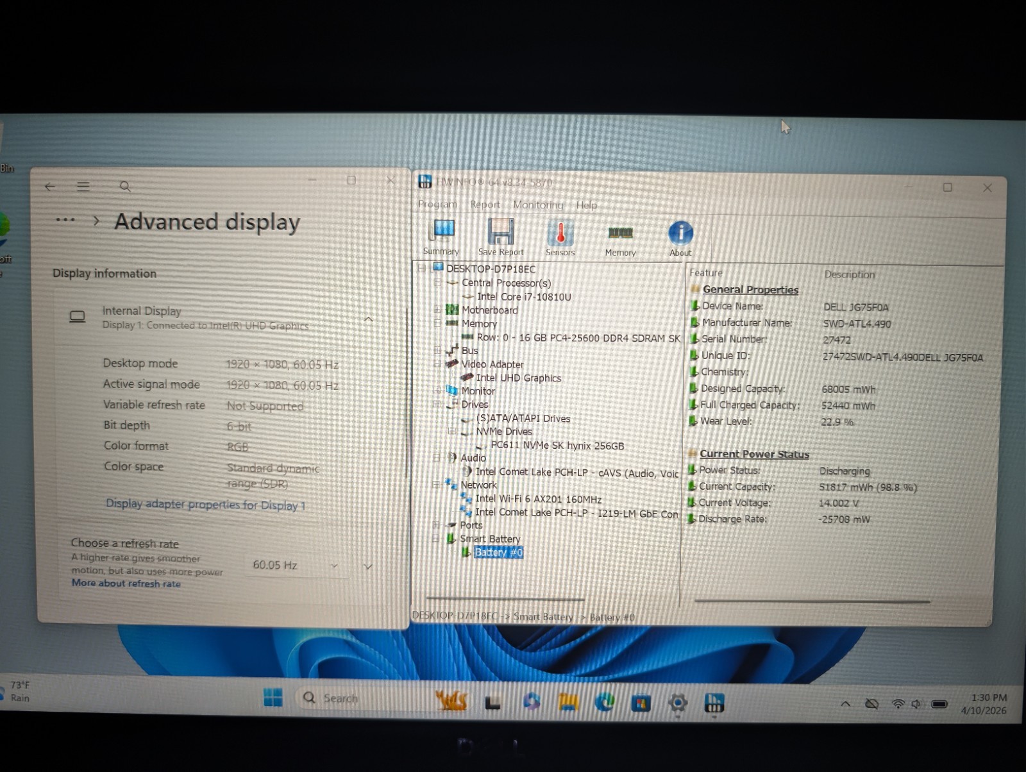Switch to HWiNFO taskbar icon
Viewport: 1026px width, 772px height.
tap(714, 703)
